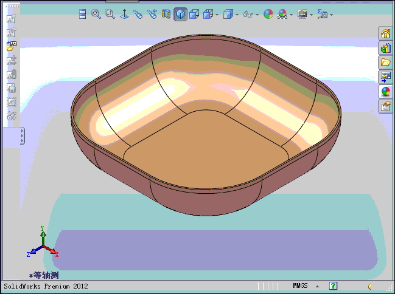Screen dimensions: 395x294
Task: Click the blue Z axis of the triad
Action: 35,251
